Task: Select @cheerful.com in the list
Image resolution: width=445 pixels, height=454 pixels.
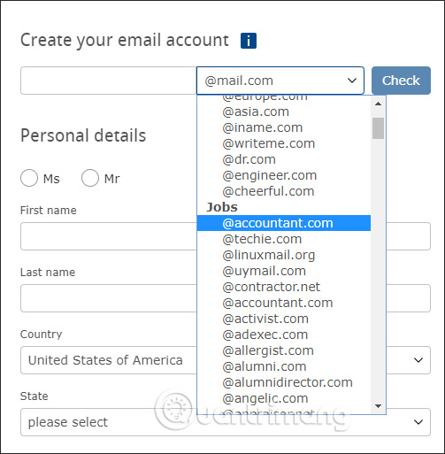Action: pos(284,191)
